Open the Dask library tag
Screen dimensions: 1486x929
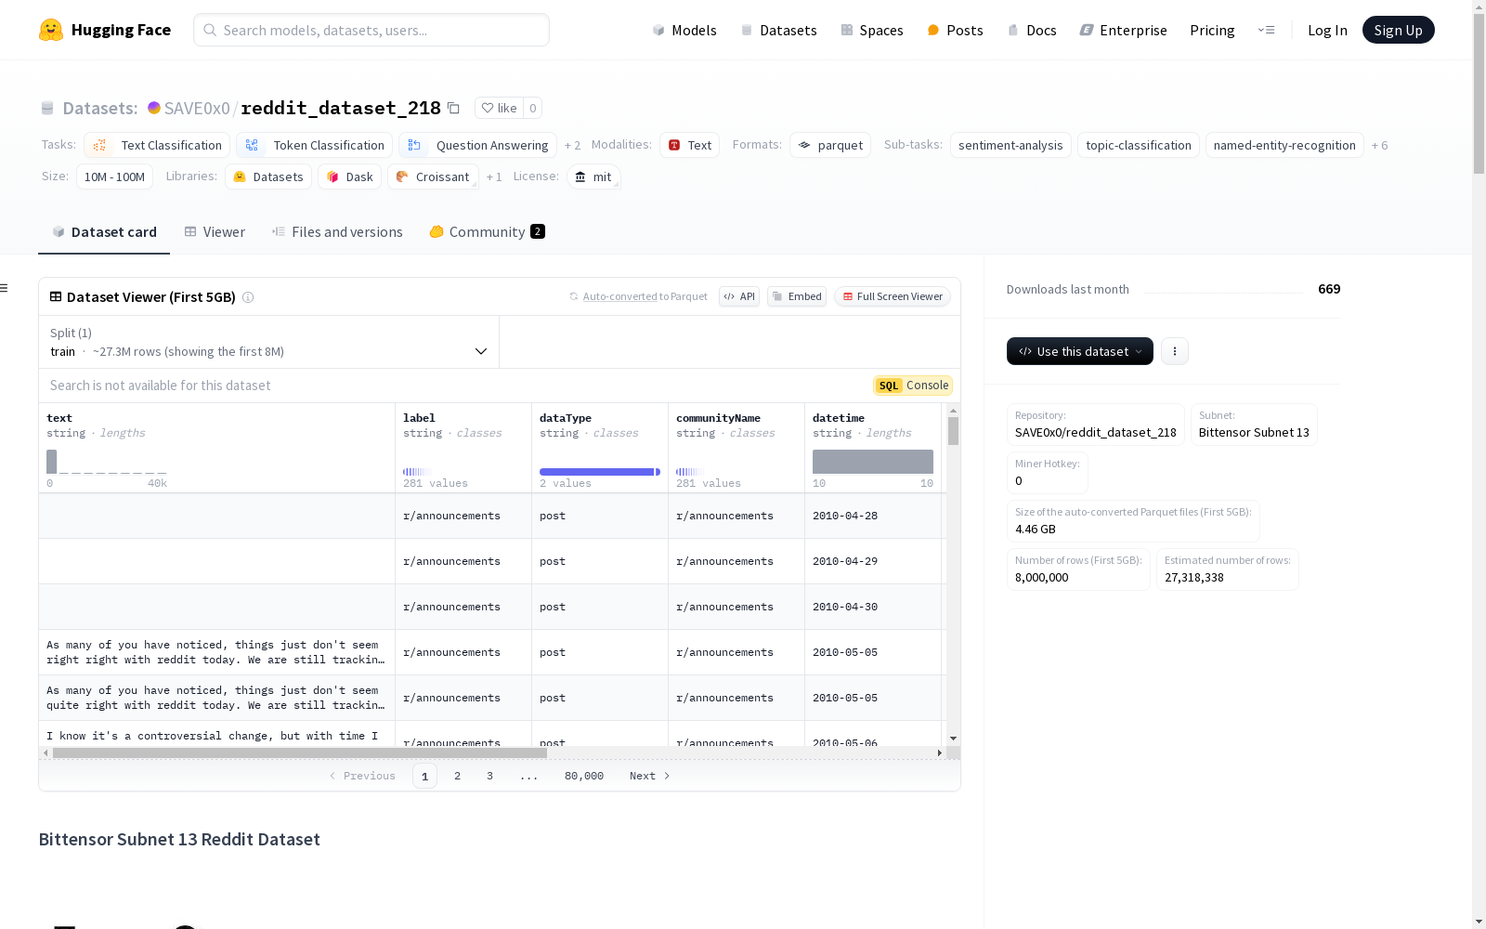coord(349,177)
